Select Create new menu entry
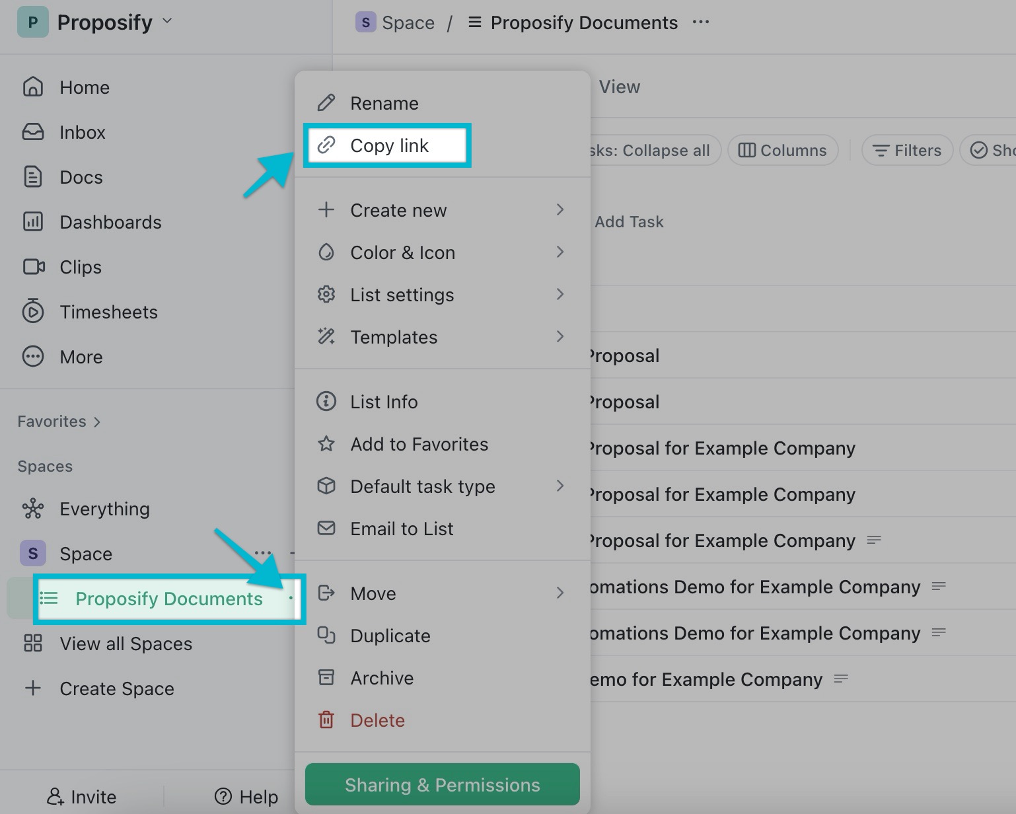 442,210
